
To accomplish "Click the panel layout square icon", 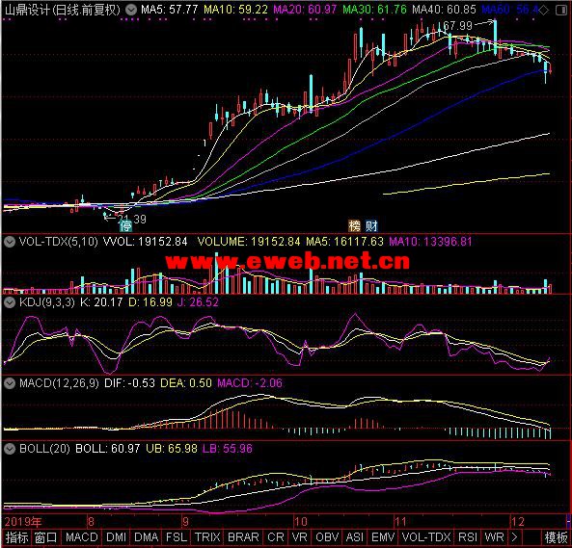I will 560,11.
